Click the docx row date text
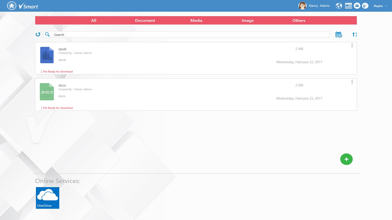This screenshot has height=220, width=392. [x=299, y=98]
